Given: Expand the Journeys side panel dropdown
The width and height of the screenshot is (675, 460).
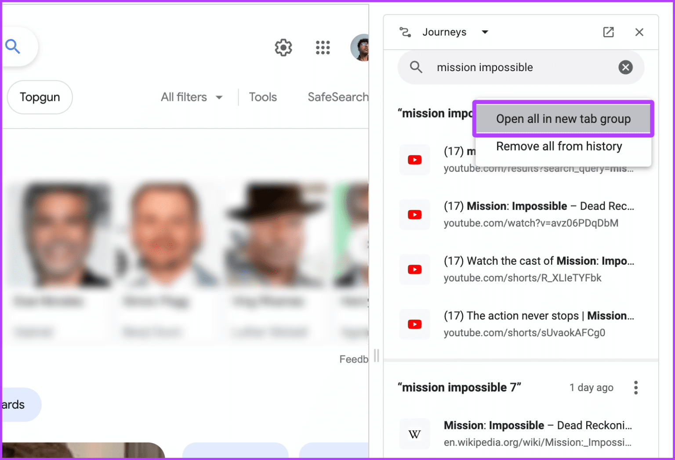Looking at the screenshot, I should pos(485,32).
